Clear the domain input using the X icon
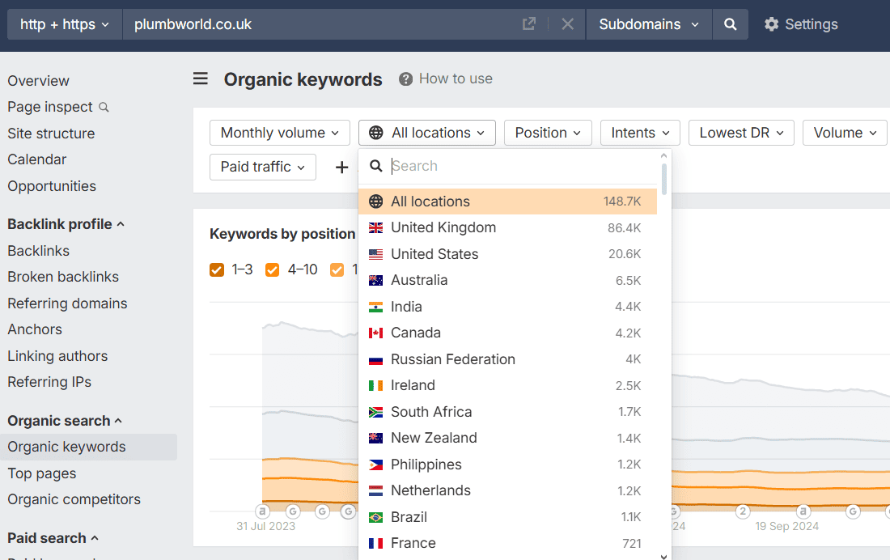This screenshot has height=560, width=890. [x=566, y=24]
